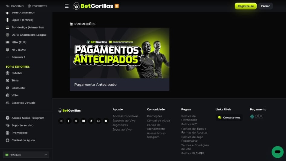The width and height of the screenshot is (286, 161).
Task: Open Instagram social icon in footer
Action: pos(61,121)
